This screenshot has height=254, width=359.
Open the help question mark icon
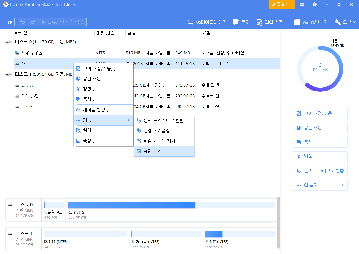314,4
